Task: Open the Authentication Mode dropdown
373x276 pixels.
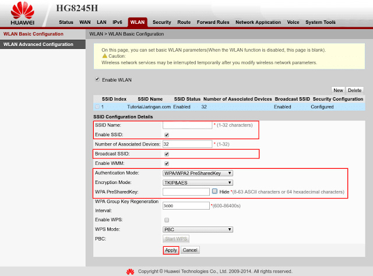Action: click(x=198, y=173)
